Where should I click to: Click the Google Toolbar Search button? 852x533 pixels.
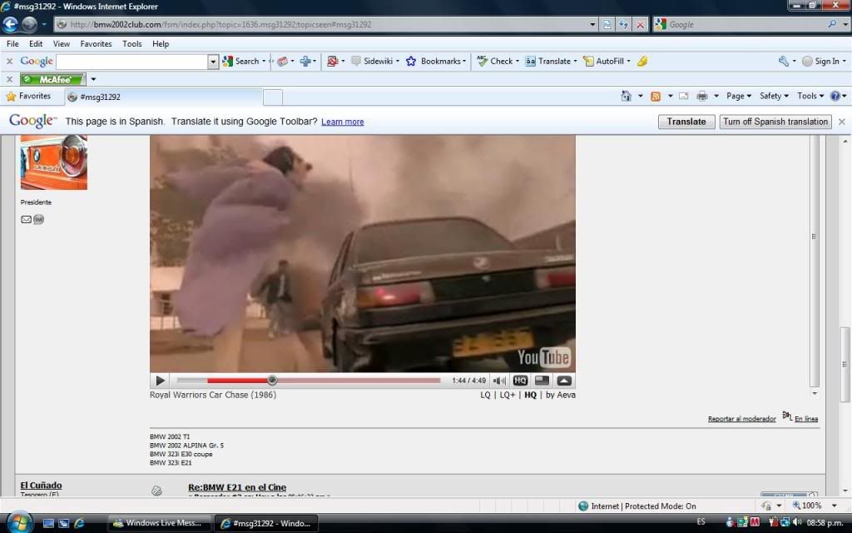(x=241, y=62)
